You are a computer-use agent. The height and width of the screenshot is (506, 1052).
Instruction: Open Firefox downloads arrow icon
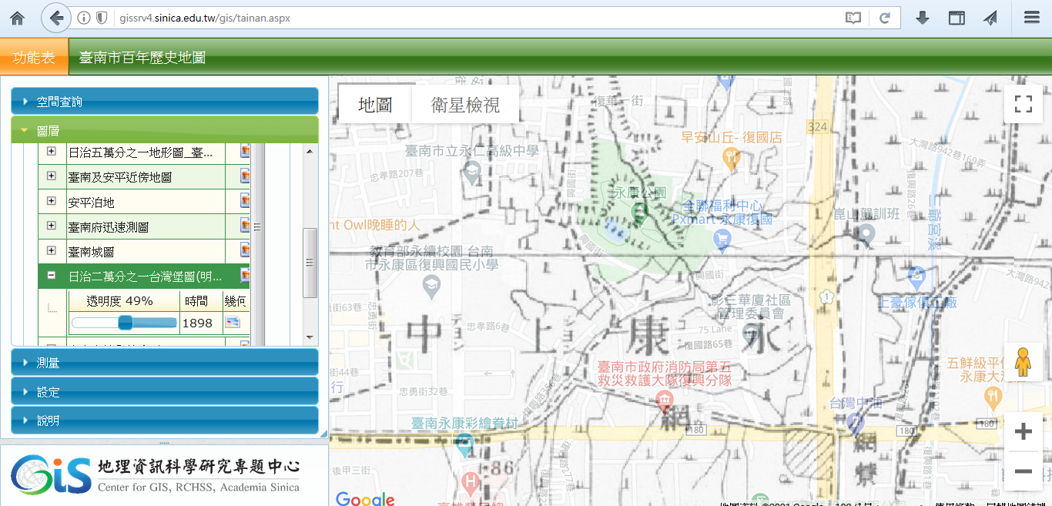coord(923,18)
